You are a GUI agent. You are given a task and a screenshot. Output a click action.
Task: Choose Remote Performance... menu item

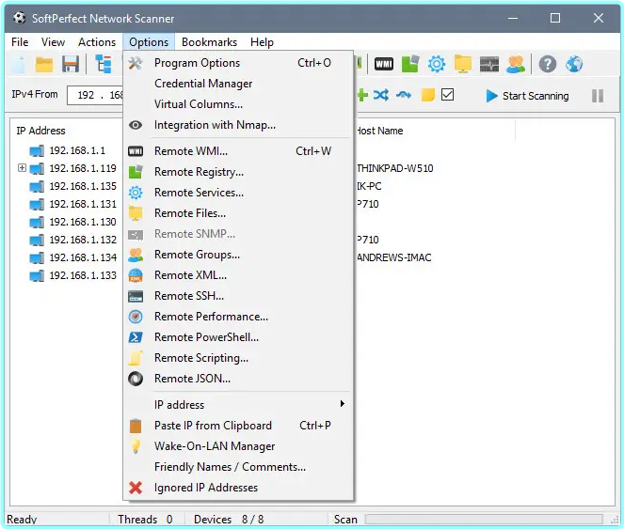238,317
